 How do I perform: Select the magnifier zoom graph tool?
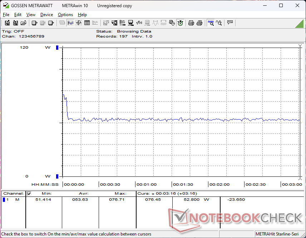click(x=211, y=23)
